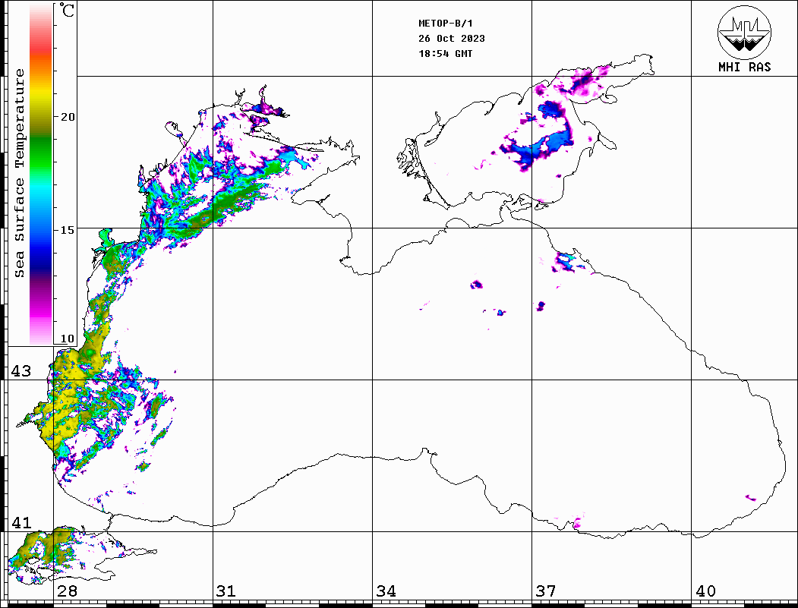
Task: Click longitude label 28
Action: coord(68,591)
